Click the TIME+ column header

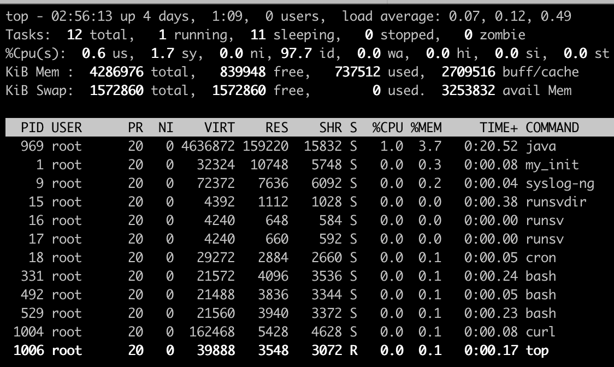(499, 128)
